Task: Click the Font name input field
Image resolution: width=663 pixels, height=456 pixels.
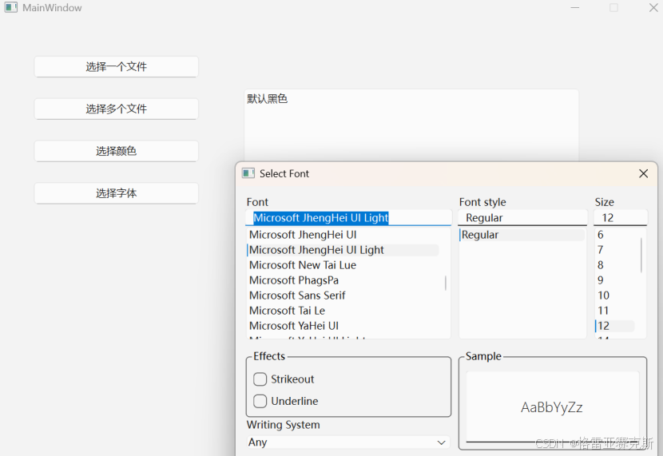Action: [348, 218]
